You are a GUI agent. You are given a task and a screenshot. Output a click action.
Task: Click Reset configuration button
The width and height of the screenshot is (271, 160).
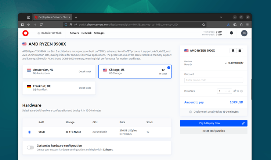pos(213,131)
